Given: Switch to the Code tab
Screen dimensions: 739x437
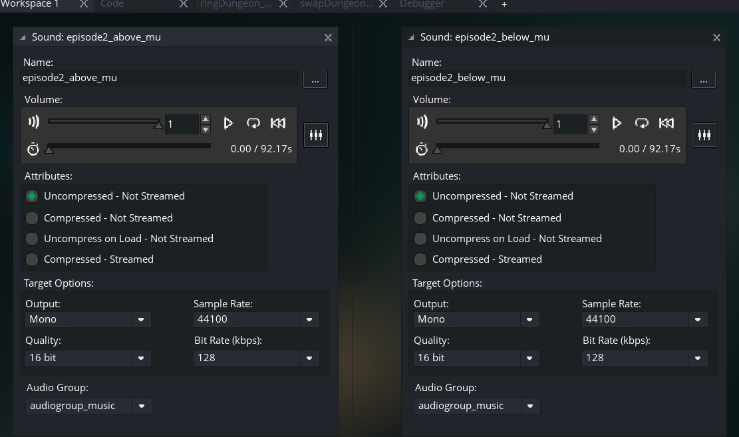Looking at the screenshot, I should click(112, 4).
